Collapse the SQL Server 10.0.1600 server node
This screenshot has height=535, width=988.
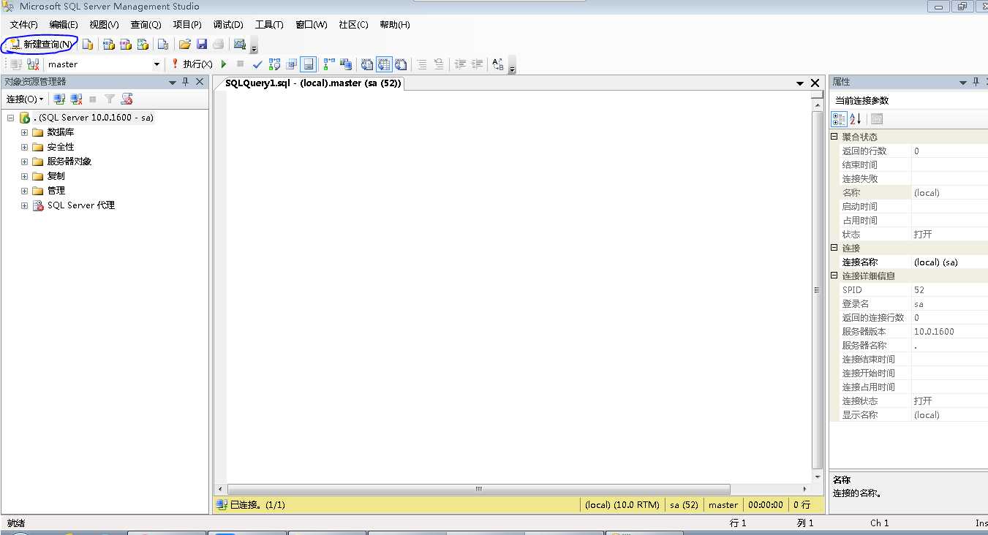pos(11,118)
